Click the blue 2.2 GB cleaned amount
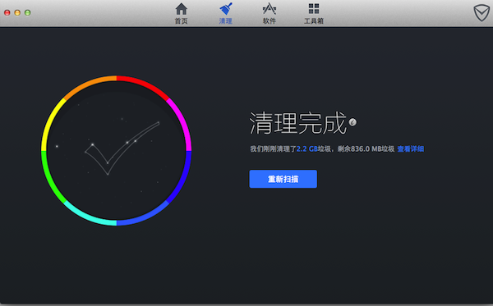 306,148
